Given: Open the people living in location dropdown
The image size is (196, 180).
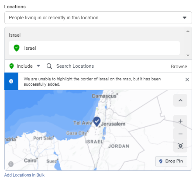Looking at the screenshot, I should pyautogui.click(x=98, y=17).
